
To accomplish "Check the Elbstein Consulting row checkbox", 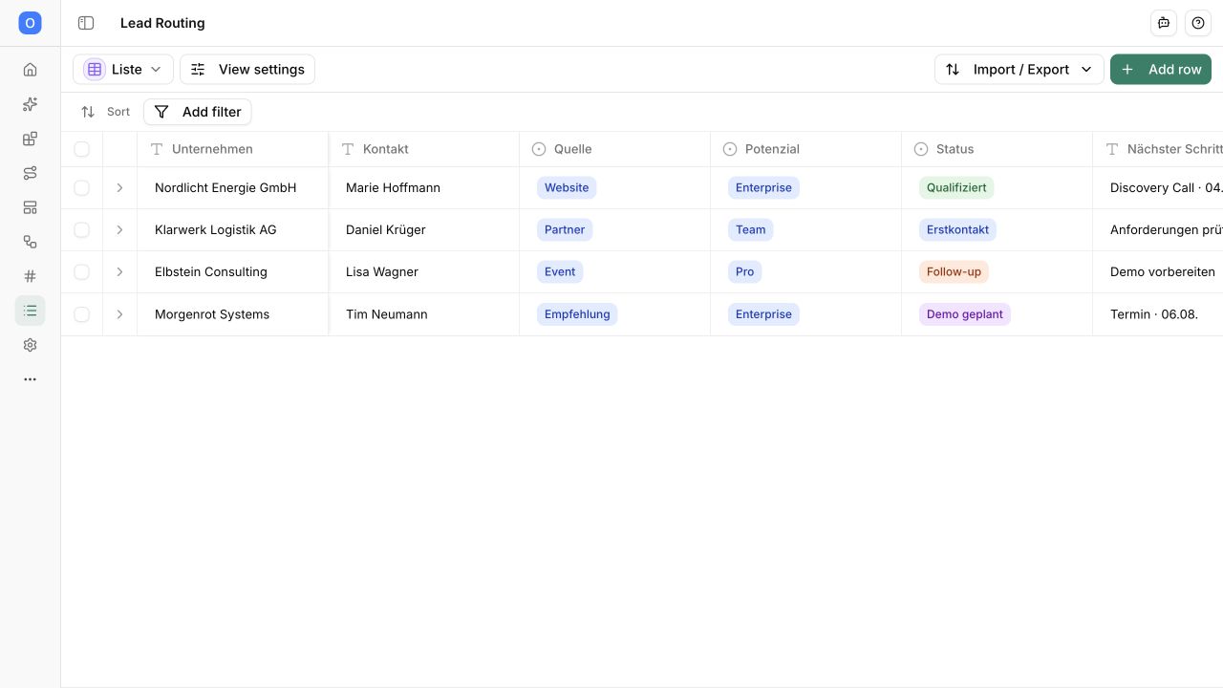I will [82, 272].
